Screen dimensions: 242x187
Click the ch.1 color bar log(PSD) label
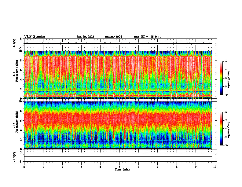(x=229, y=80)
